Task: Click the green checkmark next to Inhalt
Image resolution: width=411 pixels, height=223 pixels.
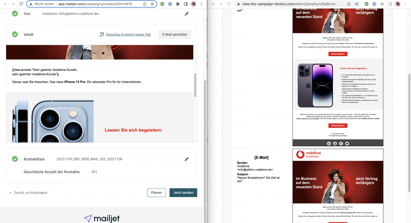Action: (15, 34)
